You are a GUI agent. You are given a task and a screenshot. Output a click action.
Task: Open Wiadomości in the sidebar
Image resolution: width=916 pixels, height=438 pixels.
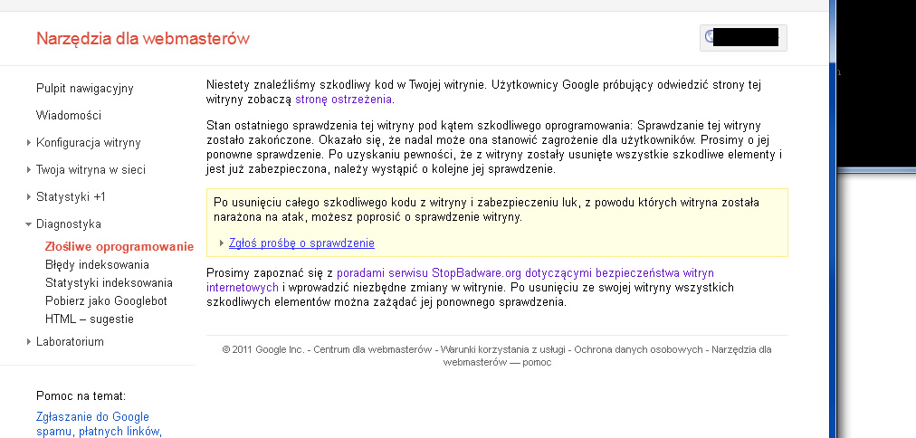pyautogui.click(x=69, y=116)
